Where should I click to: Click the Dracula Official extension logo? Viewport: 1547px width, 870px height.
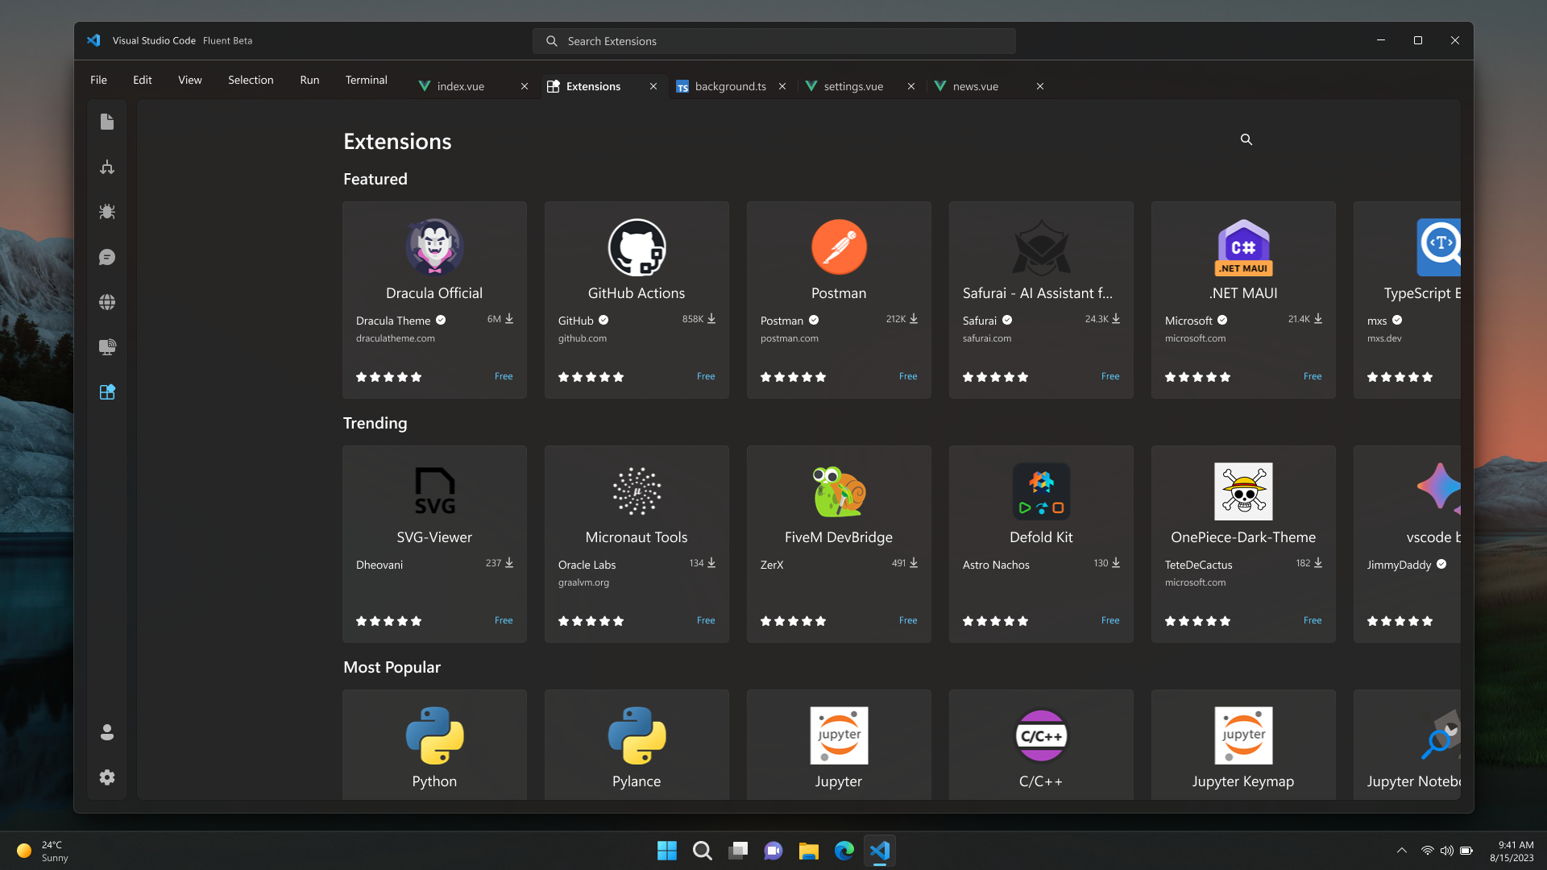pos(434,247)
